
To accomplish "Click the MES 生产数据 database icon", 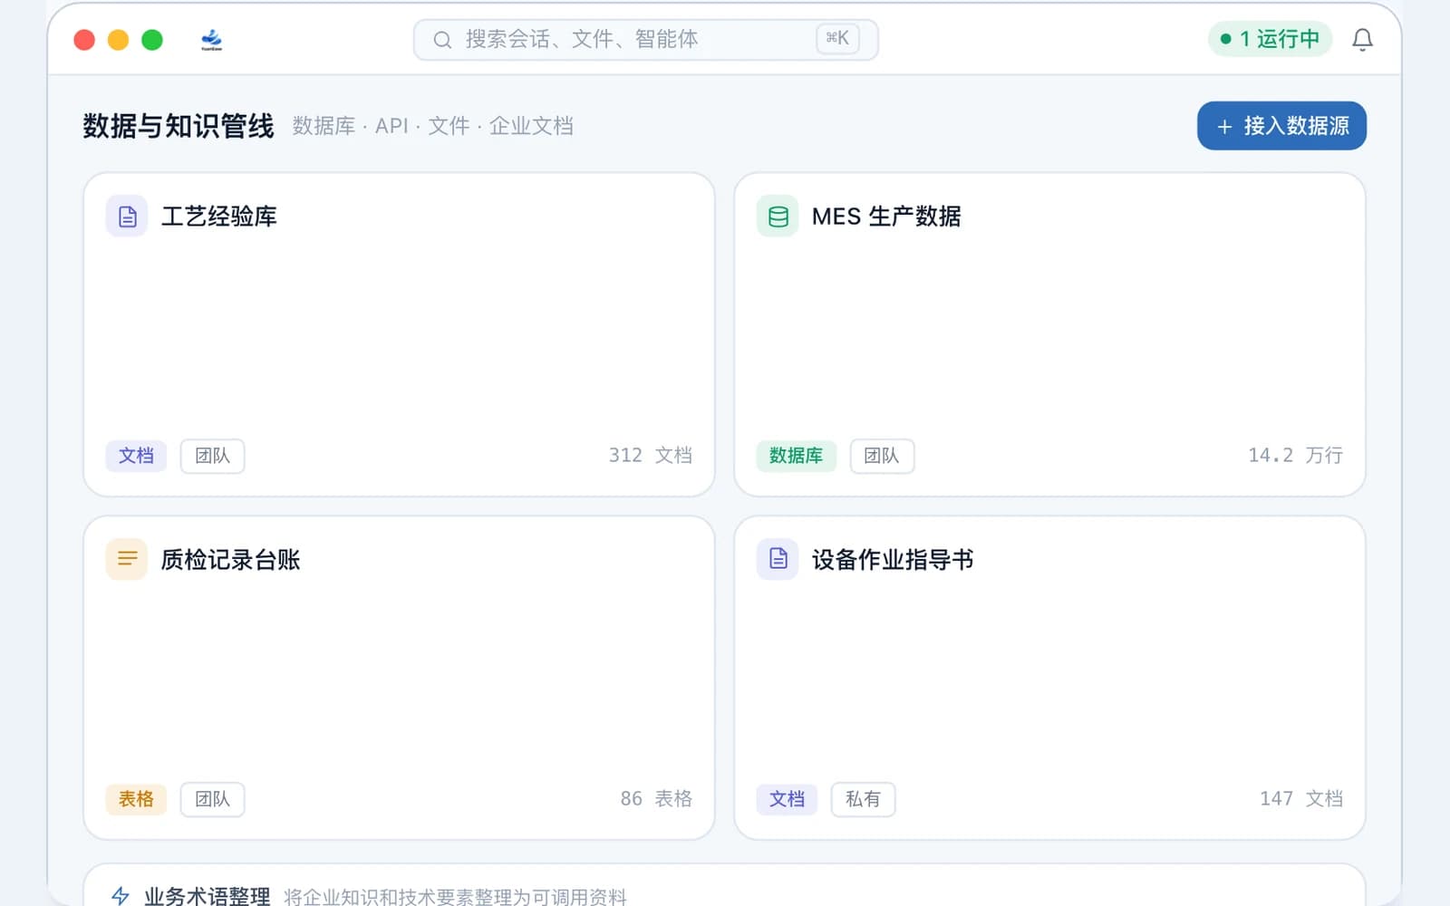I will 778,217.
